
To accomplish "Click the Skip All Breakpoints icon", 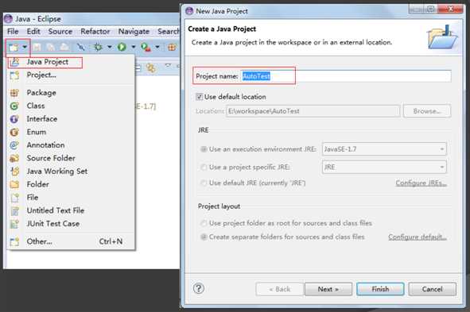I will coord(80,47).
